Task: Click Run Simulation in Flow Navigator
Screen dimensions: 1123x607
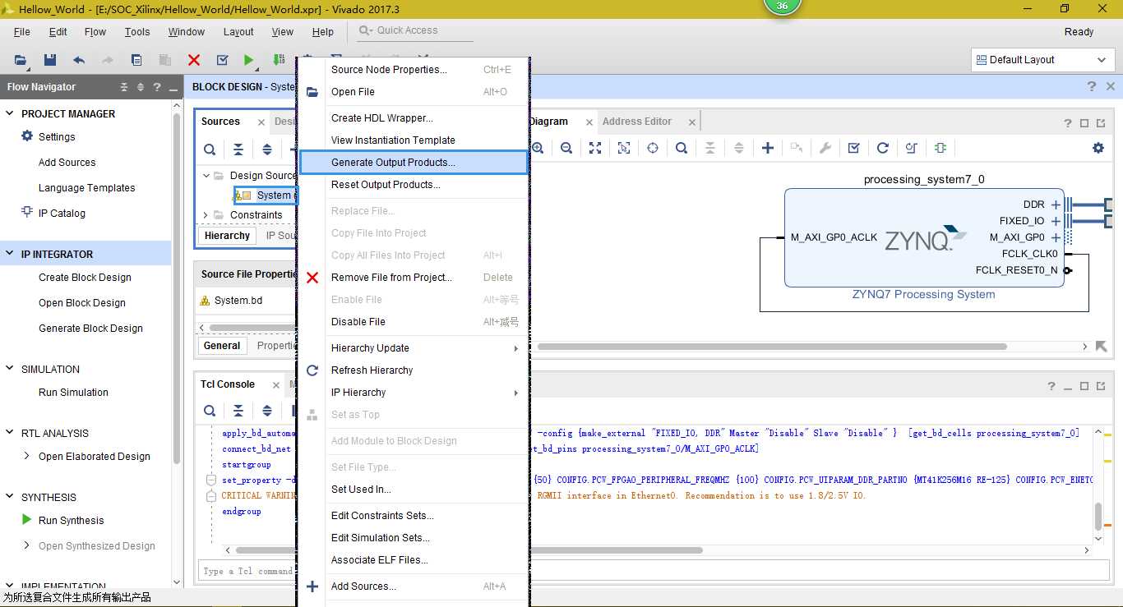Action: [73, 392]
